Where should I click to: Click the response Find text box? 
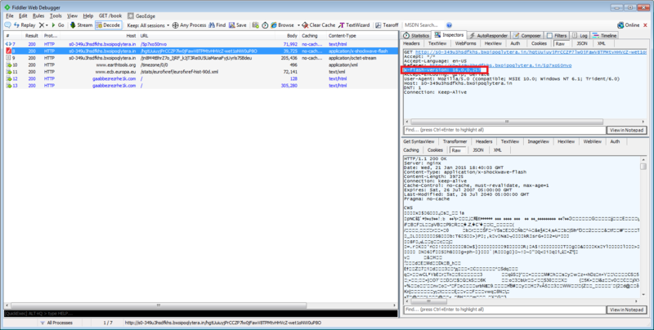504,310
